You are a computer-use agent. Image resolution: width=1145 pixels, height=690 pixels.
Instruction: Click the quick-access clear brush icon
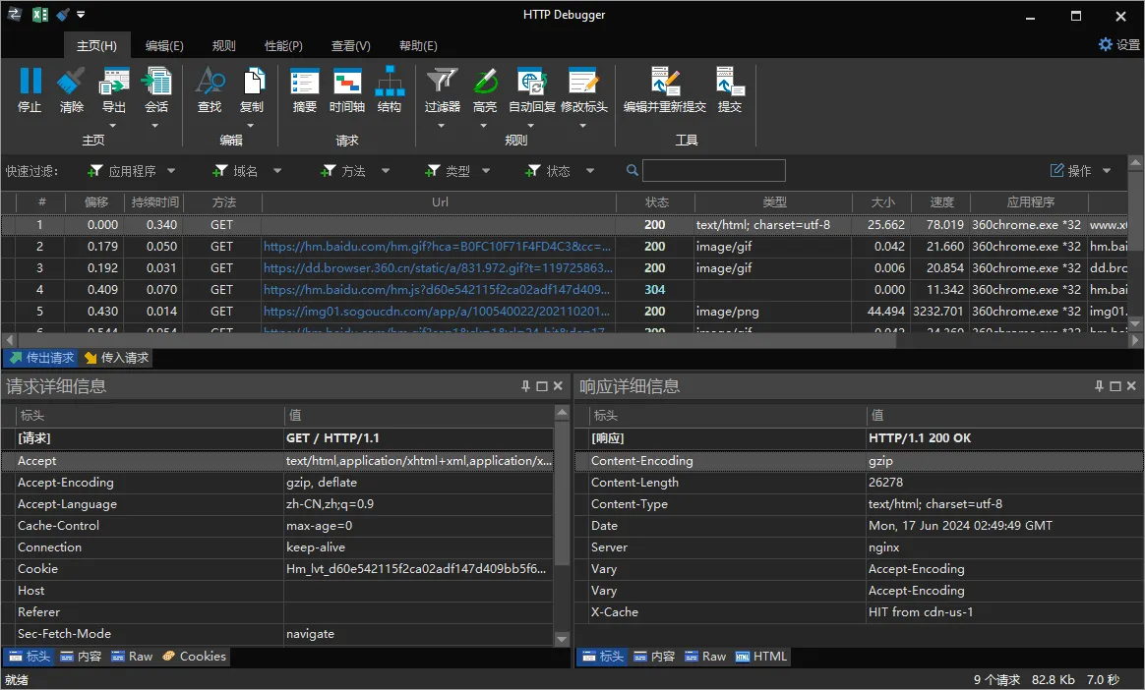63,15
